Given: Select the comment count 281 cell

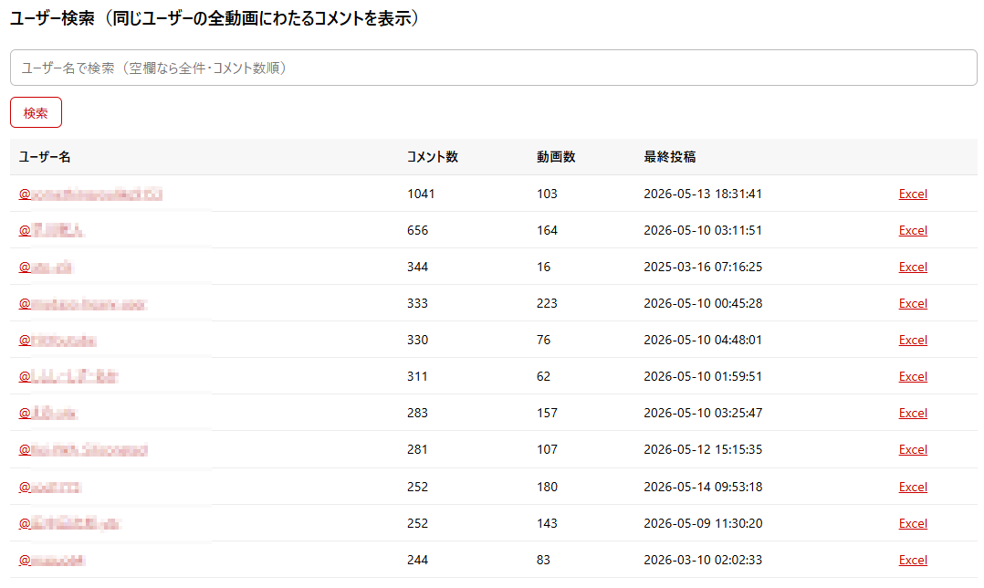Looking at the screenshot, I should pos(417,449).
